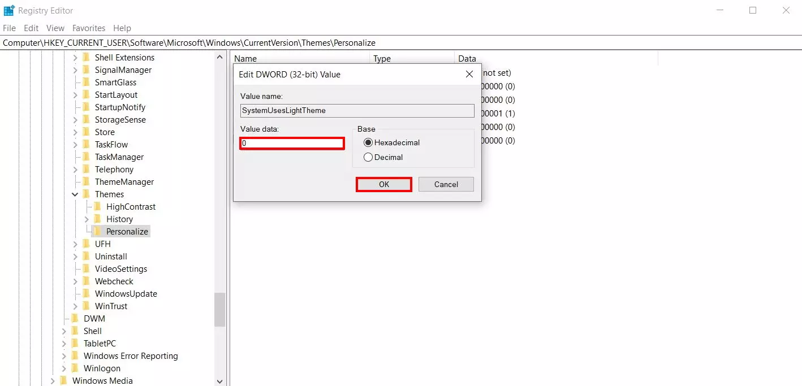Image resolution: width=802 pixels, height=386 pixels.
Task: Expand the UFH key
Action: [75, 244]
